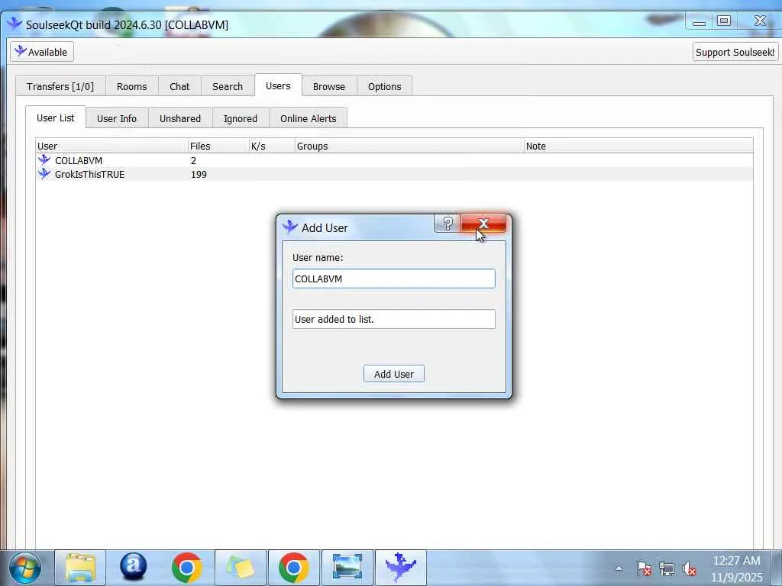The width and height of the screenshot is (782, 586).
Task: Go to the Search tab
Action: [228, 86]
